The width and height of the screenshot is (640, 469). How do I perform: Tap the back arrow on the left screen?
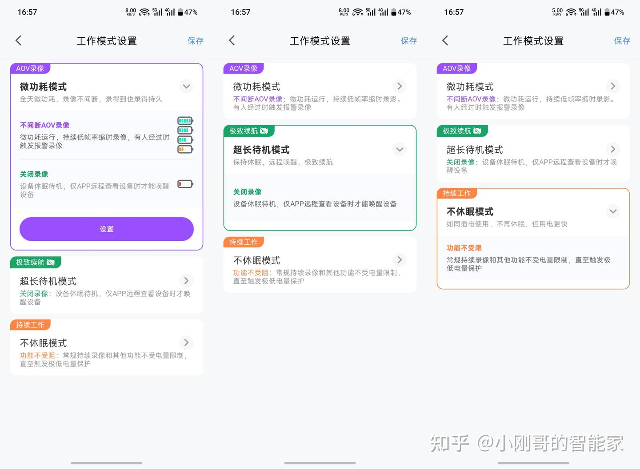pos(18,41)
